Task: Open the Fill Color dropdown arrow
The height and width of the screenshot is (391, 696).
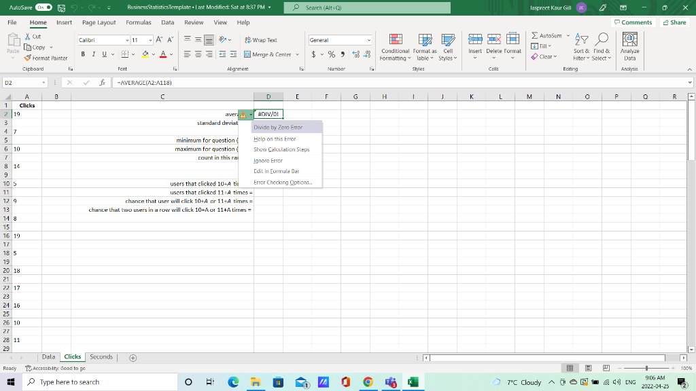Action: tap(154, 54)
